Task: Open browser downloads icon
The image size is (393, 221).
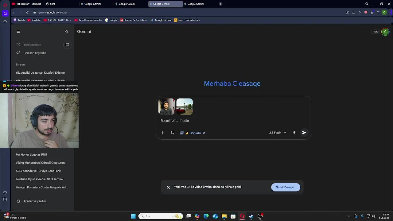Action: [x=372, y=12]
